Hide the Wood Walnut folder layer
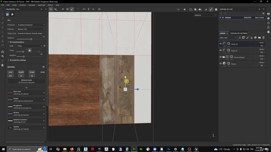The width and height of the screenshot is (271, 152). click(221, 57)
